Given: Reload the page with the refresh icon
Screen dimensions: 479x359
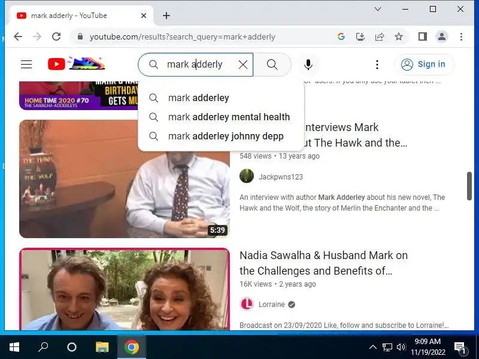Looking at the screenshot, I should (x=56, y=36).
